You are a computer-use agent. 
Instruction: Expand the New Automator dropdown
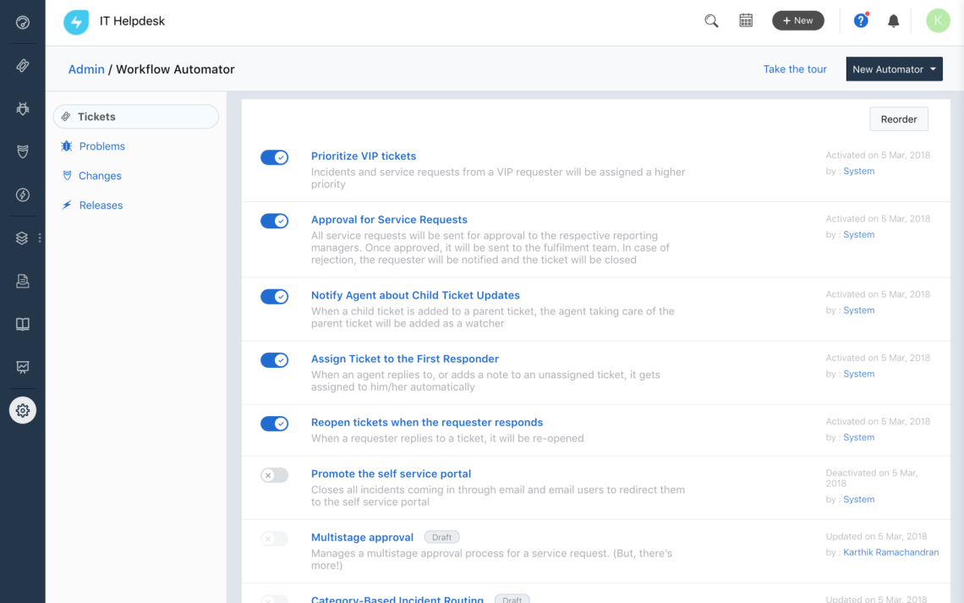click(894, 69)
